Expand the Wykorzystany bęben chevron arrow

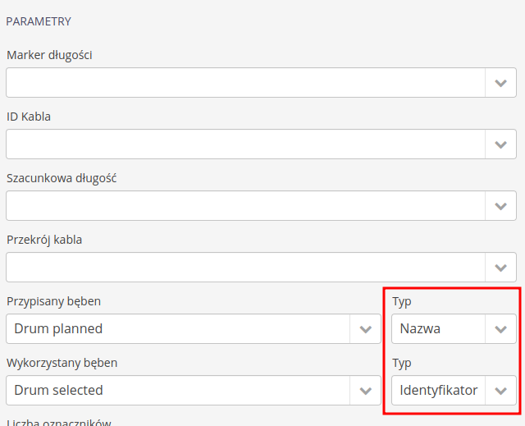tap(365, 391)
